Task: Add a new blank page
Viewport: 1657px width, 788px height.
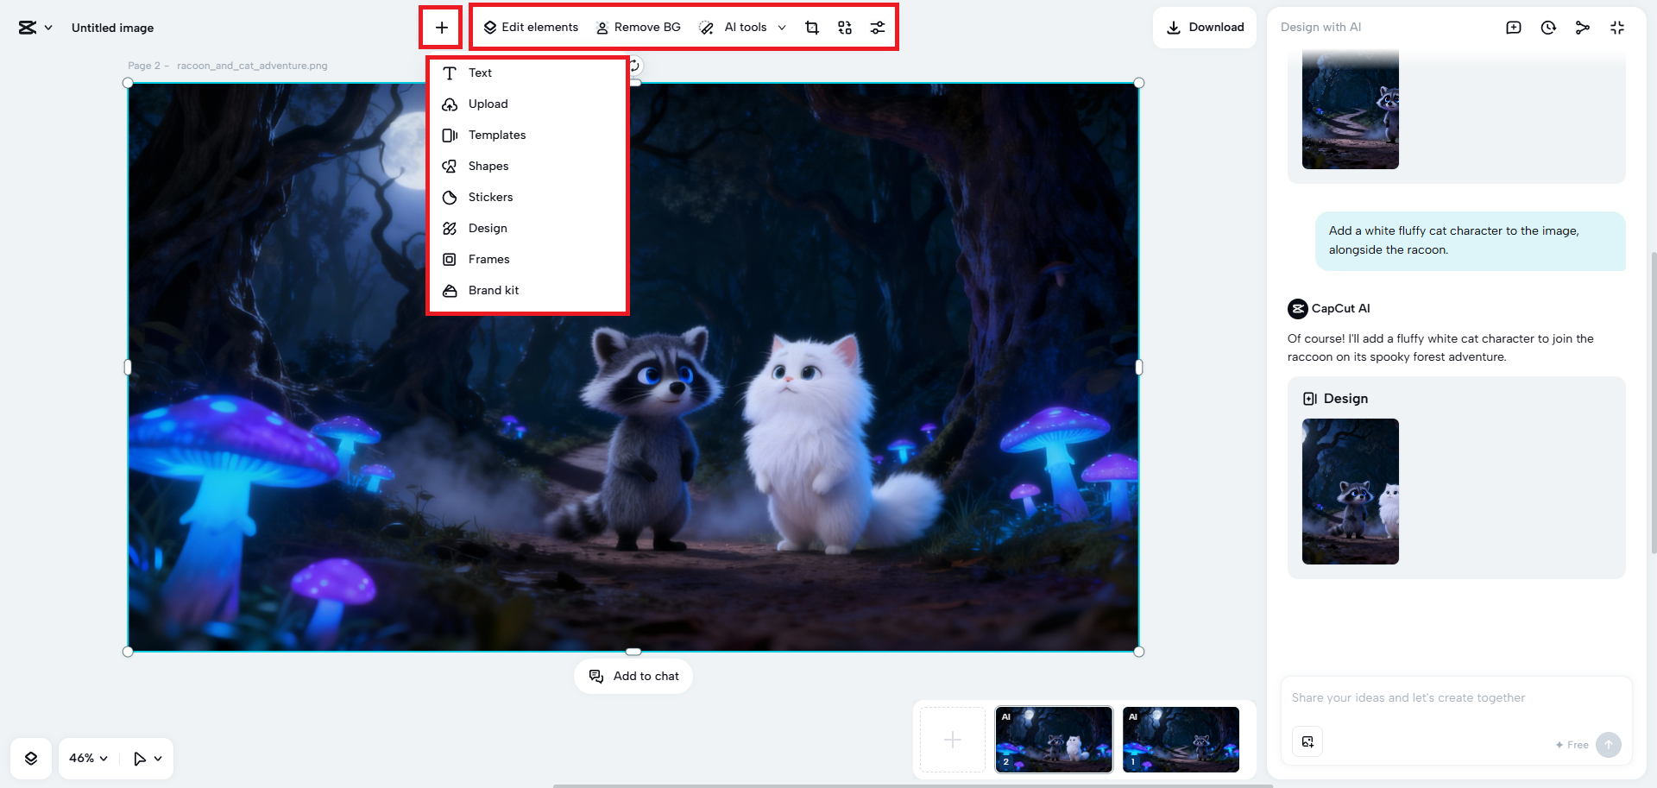Action: (953, 740)
